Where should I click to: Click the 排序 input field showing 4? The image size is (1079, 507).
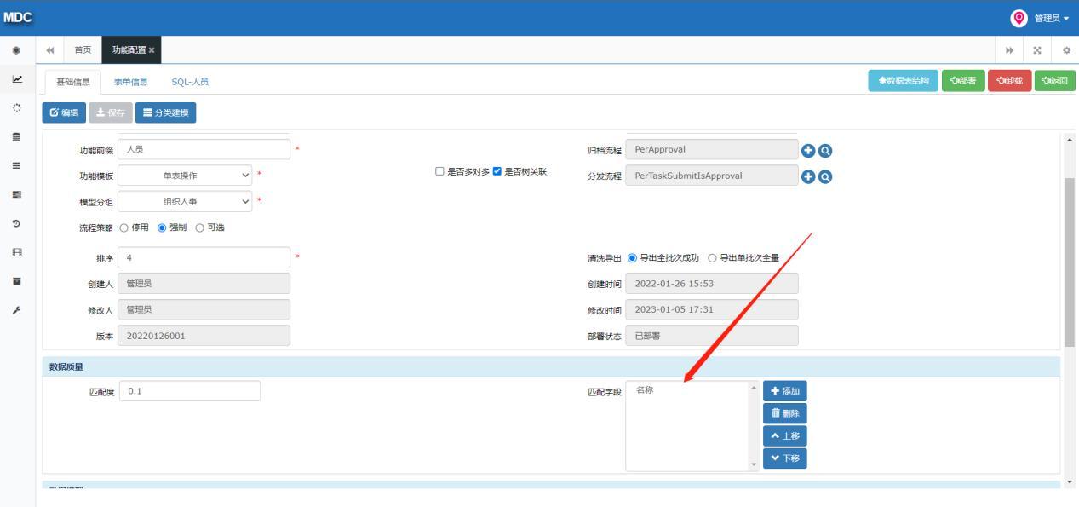click(x=204, y=257)
